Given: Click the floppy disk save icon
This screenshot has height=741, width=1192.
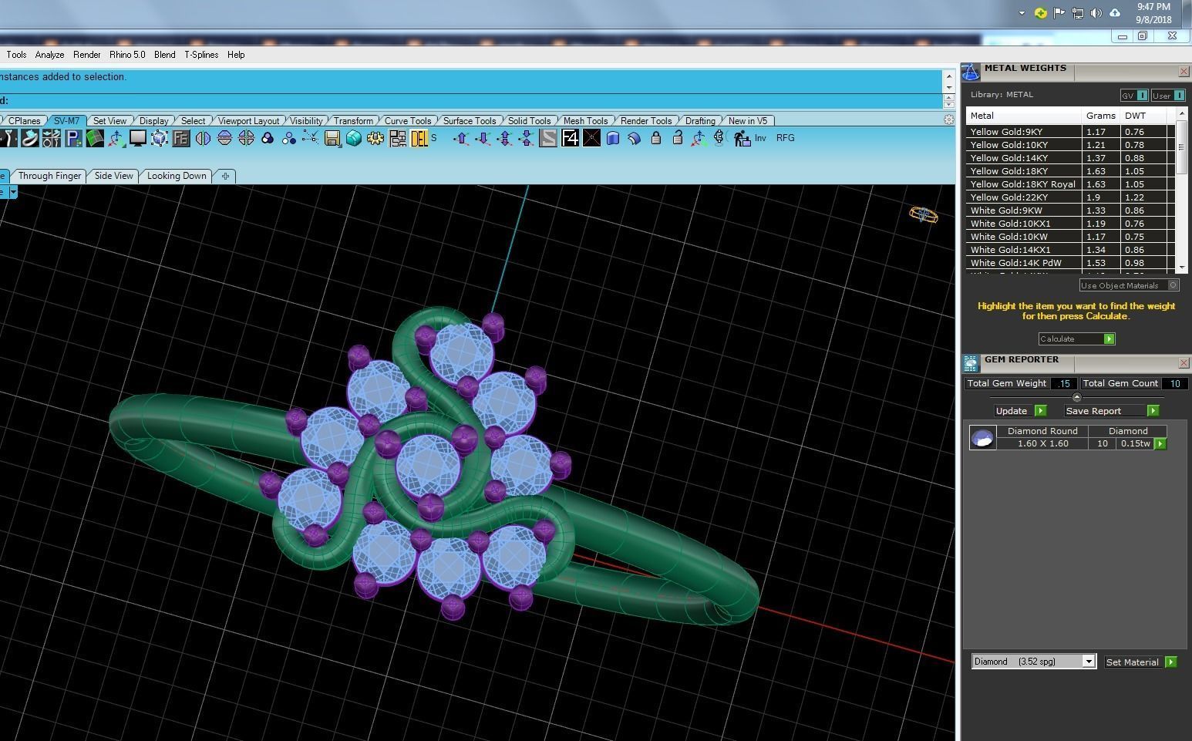Looking at the screenshot, I should [x=332, y=138].
